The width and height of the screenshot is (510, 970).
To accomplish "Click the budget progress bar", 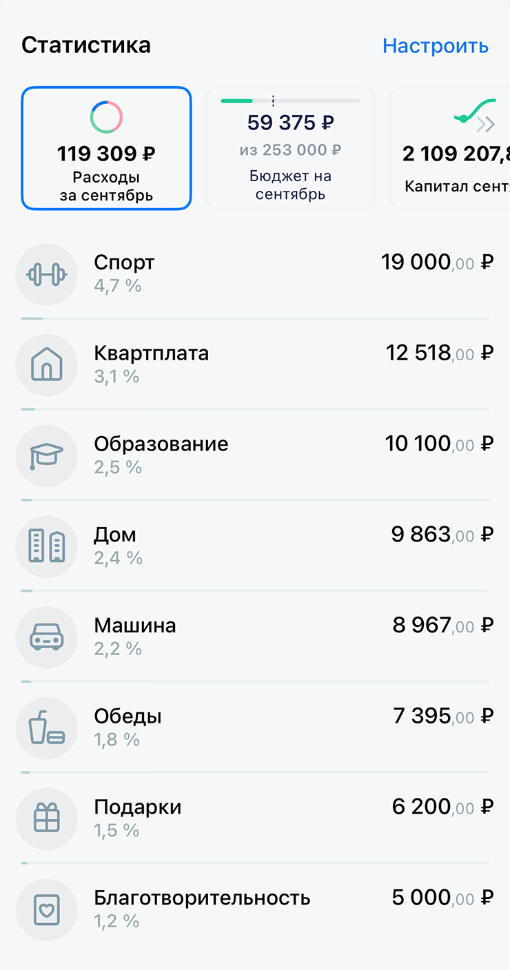I will 290,101.
